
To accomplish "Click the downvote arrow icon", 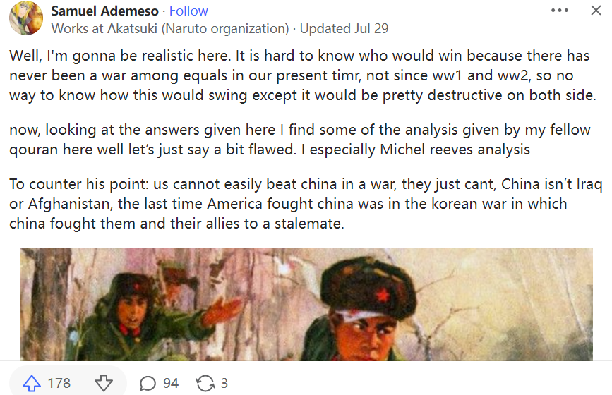I will (104, 383).
